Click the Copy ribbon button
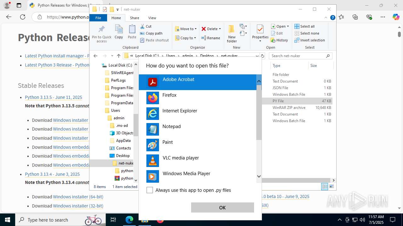This screenshot has width=403, height=226. (x=119, y=32)
